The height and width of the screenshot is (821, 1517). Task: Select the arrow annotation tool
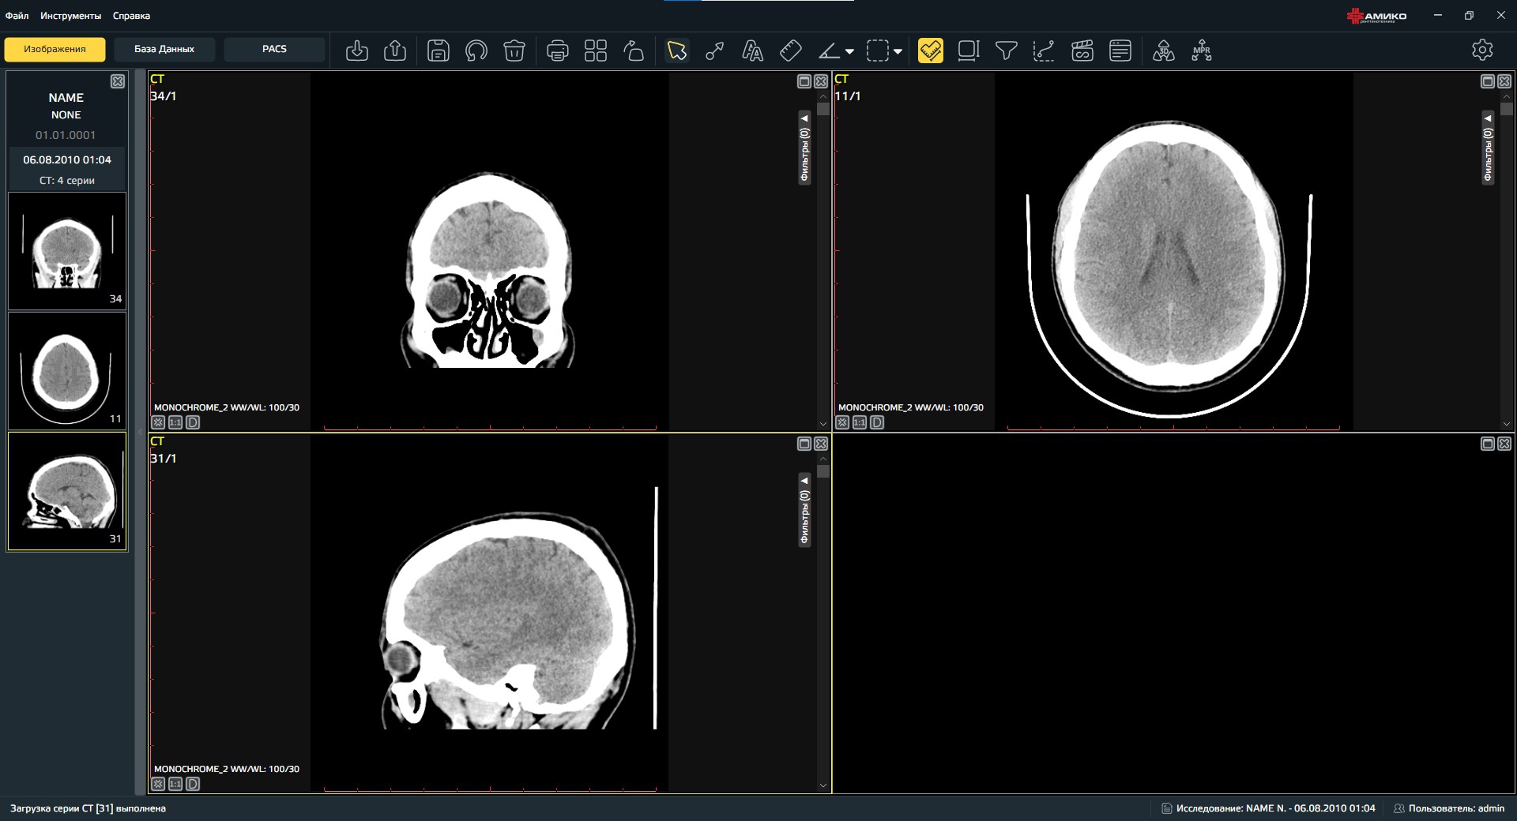715,51
